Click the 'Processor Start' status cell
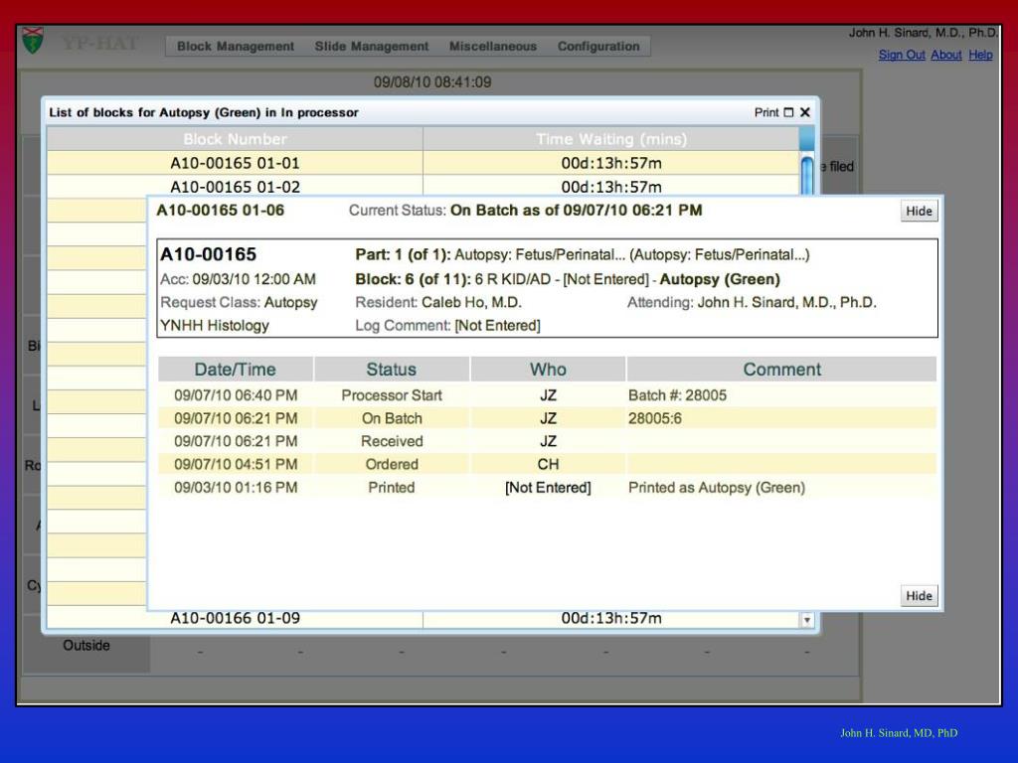 392,395
